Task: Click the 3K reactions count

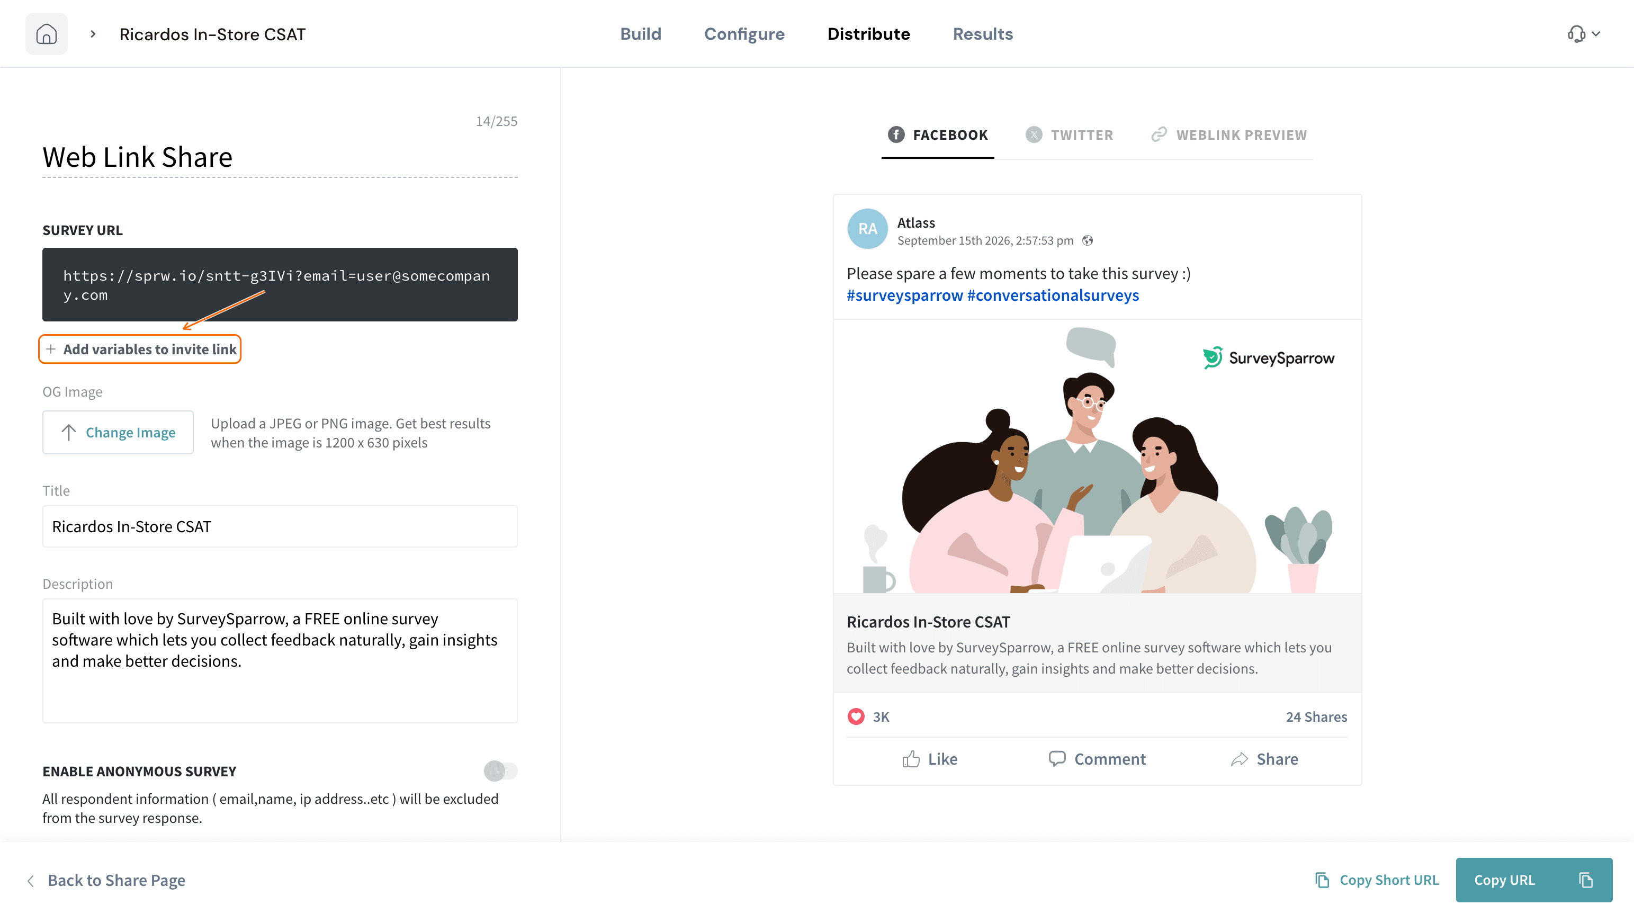Action: coord(881,716)
